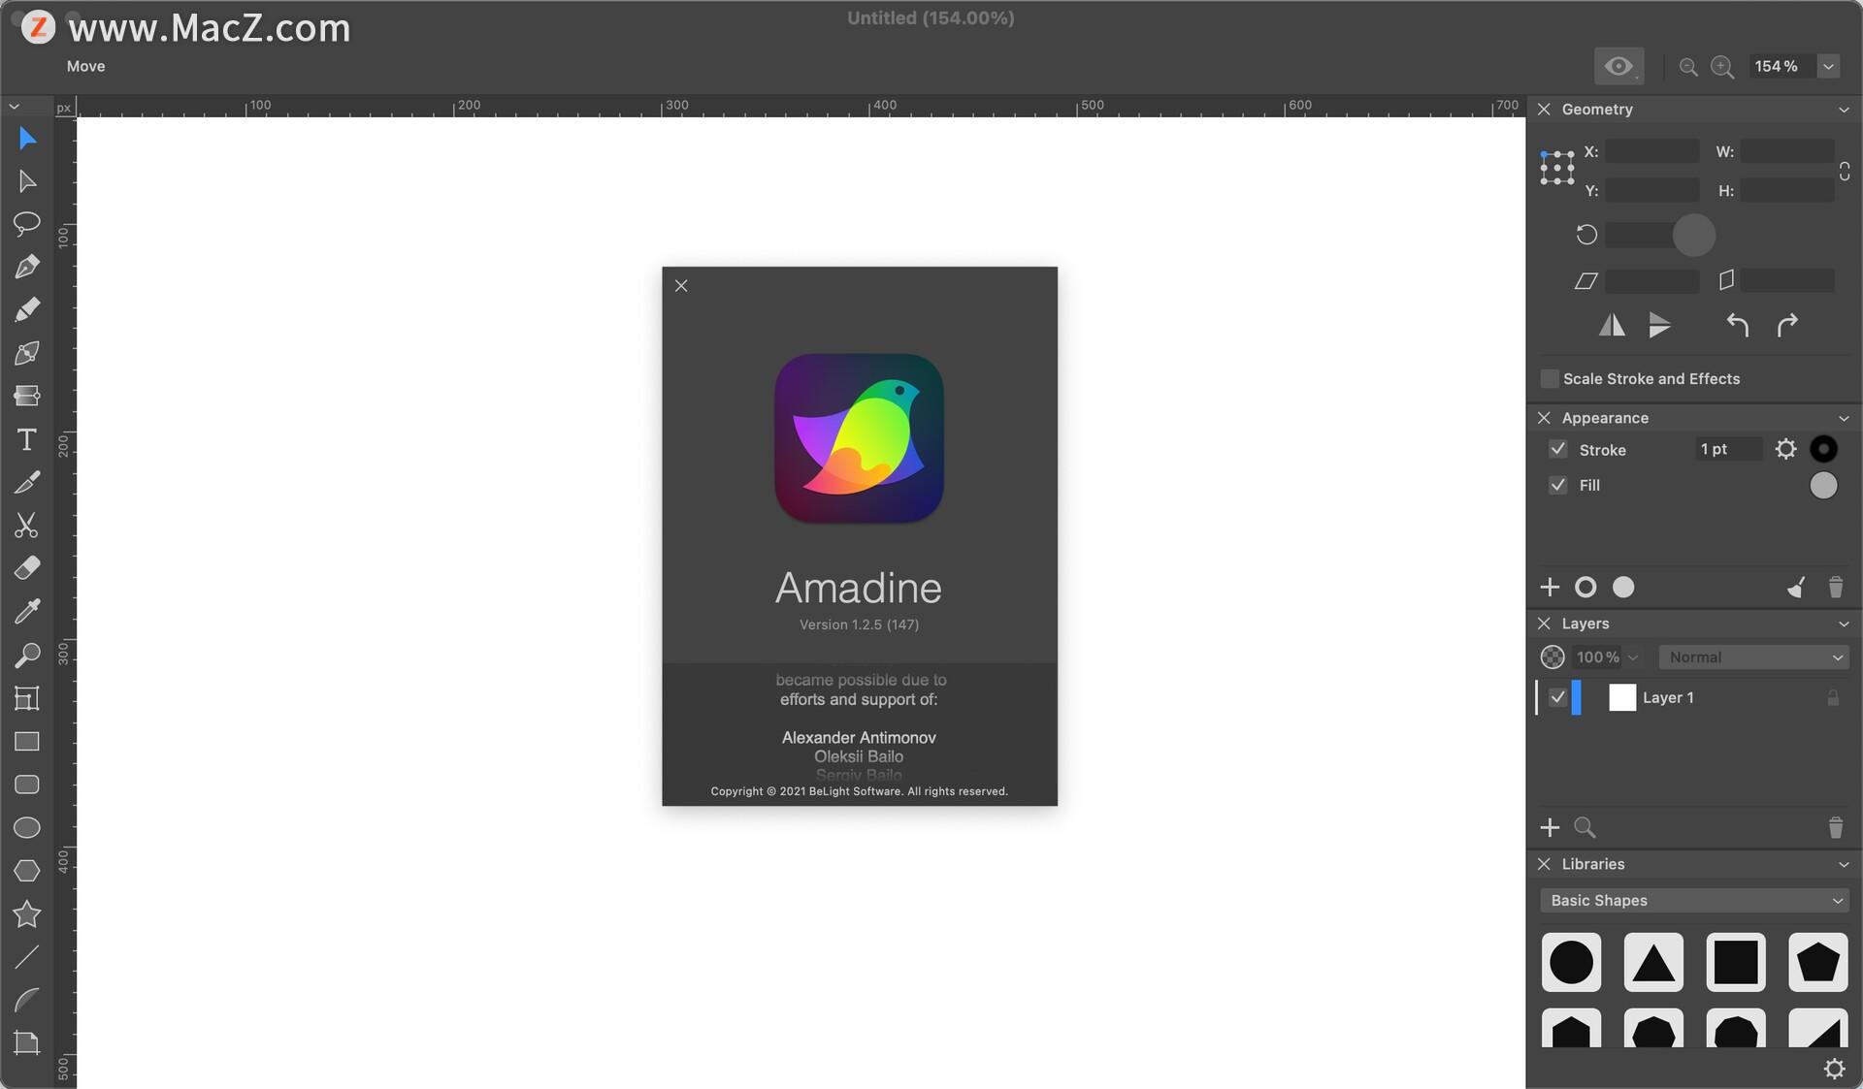Add a new stroke (ring icon)
This screenshot has height=1089, width=1863.
pyautogui.click(x=1585, y=587)
